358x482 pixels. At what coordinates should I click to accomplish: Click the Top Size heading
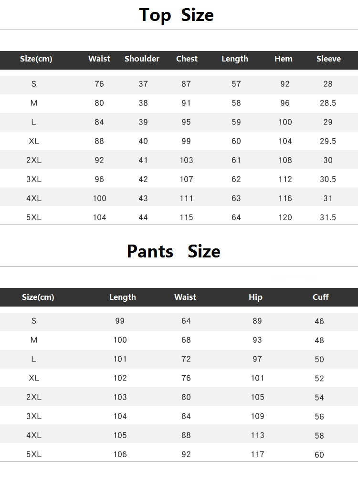pyautogui.click(x=176, y=15)
